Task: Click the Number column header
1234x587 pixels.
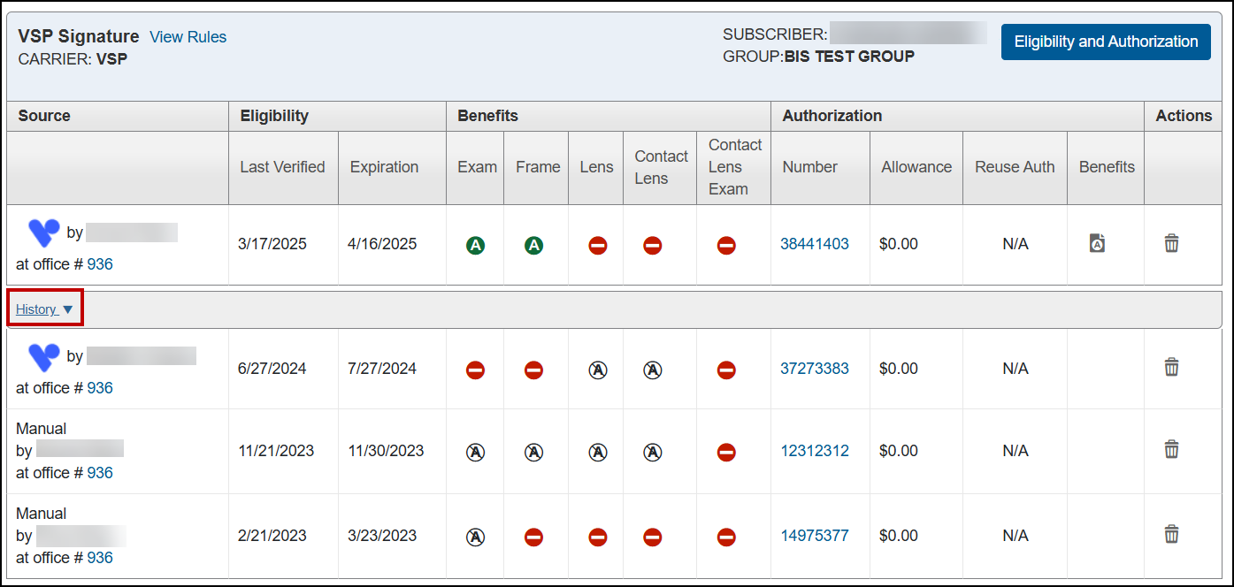Action: (x=810, y=167)
